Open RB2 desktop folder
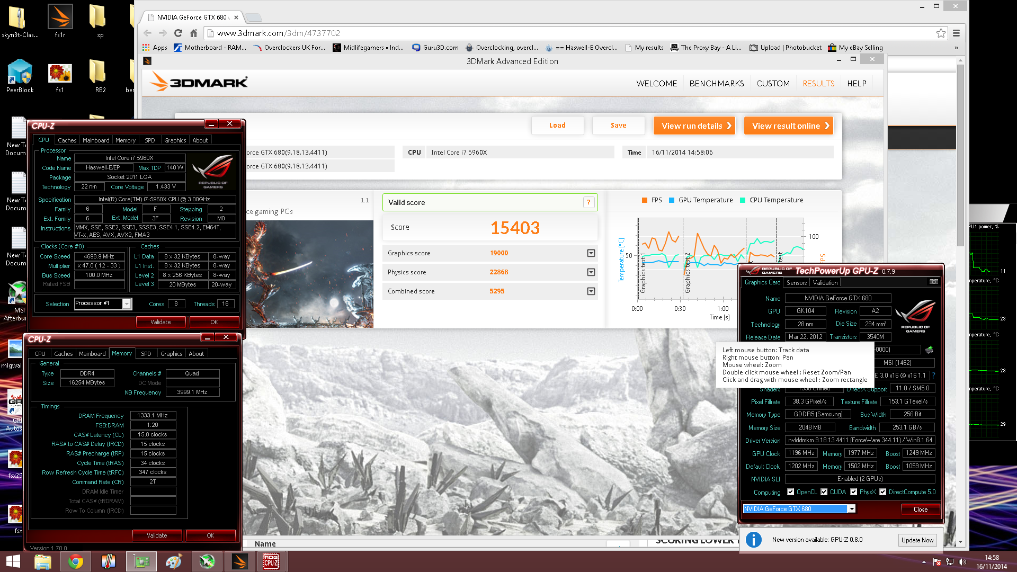 [x=100, y=76]
